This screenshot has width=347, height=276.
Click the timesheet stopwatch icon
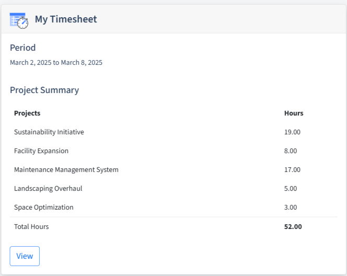click(19, 20)
